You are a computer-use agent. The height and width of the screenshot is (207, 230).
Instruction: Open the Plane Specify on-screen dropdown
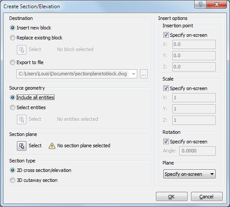(189, 174)
